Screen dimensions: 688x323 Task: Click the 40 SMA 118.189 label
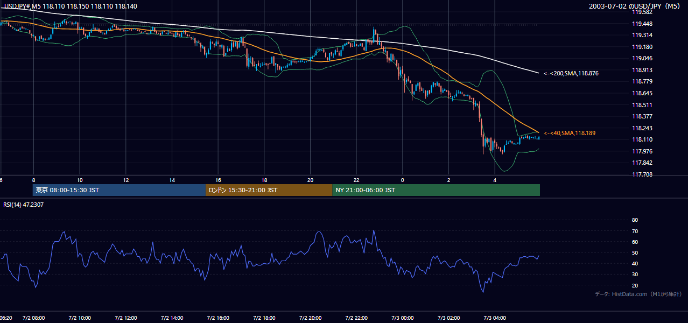click(570, 133)
